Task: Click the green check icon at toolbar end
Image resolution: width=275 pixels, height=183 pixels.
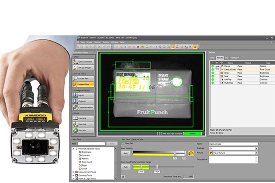Action: pyautogui.click(x=195, y=47)
